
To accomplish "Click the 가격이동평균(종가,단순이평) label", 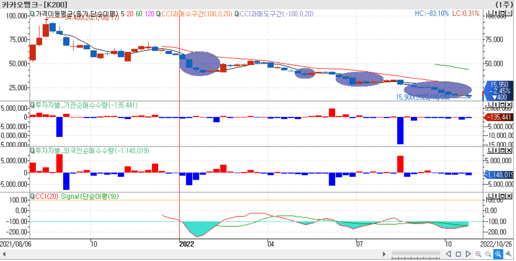I will [76, 13].
